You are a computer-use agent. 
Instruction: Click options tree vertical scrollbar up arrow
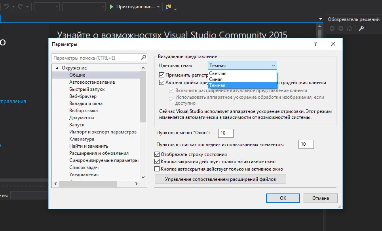point(143,68)
